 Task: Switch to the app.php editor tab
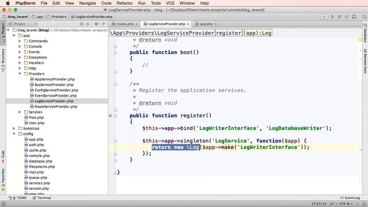tap(206, 24)
